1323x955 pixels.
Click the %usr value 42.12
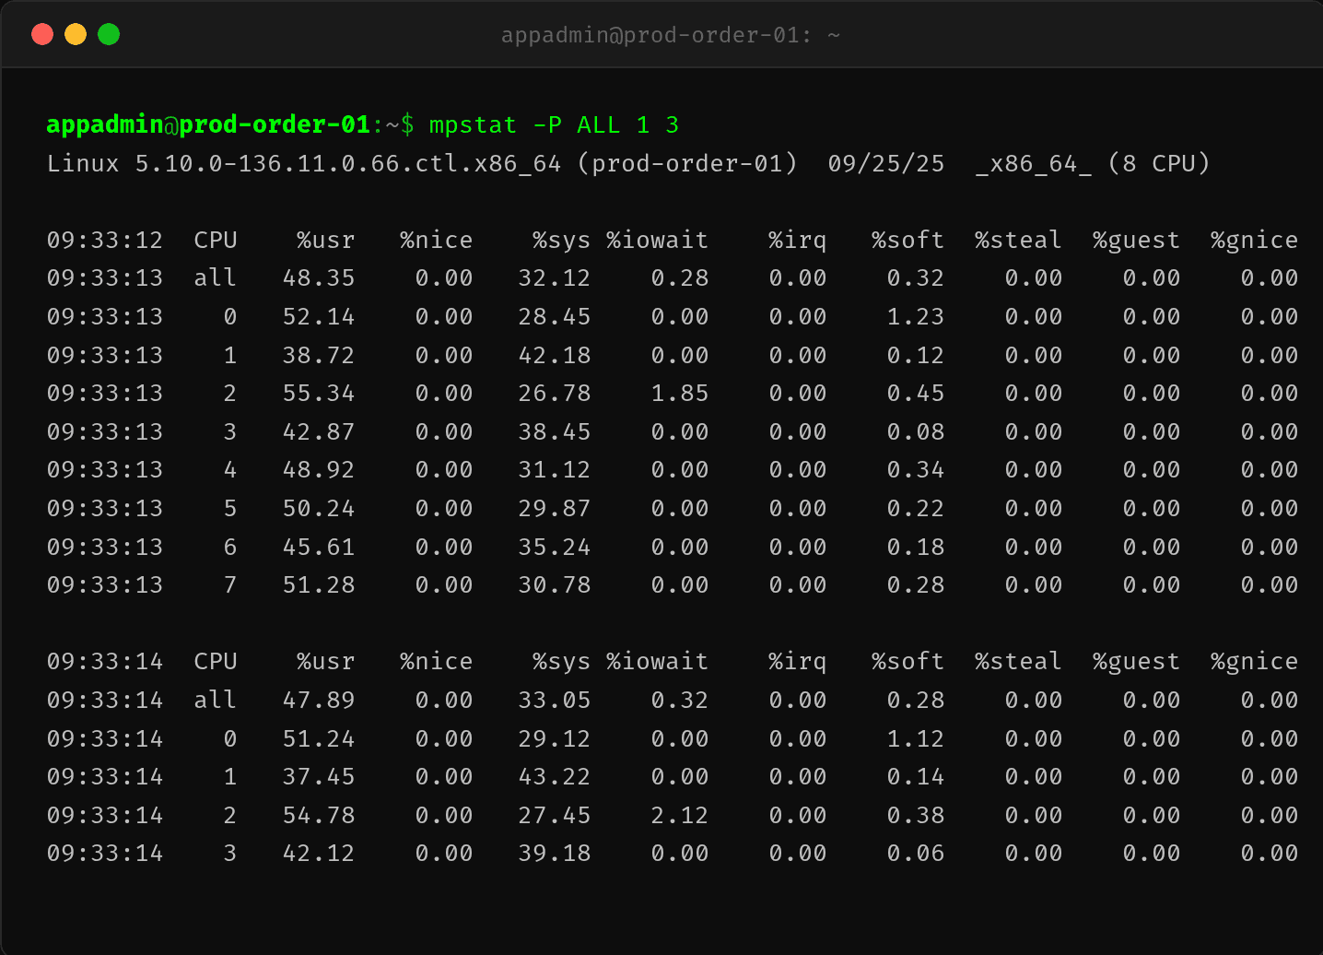click(319, 853)
